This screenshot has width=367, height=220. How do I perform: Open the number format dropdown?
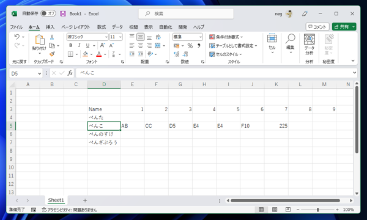(201, 37)
